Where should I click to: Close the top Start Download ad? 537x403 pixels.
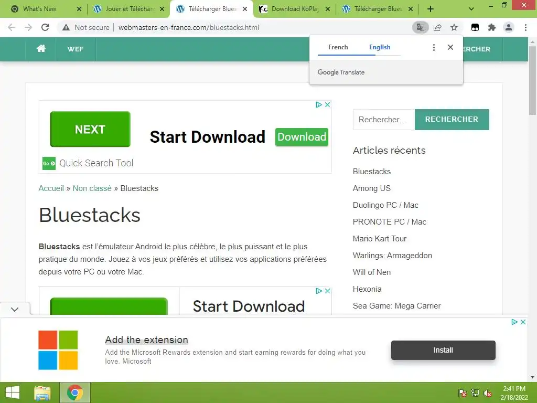tap(327, 104)
